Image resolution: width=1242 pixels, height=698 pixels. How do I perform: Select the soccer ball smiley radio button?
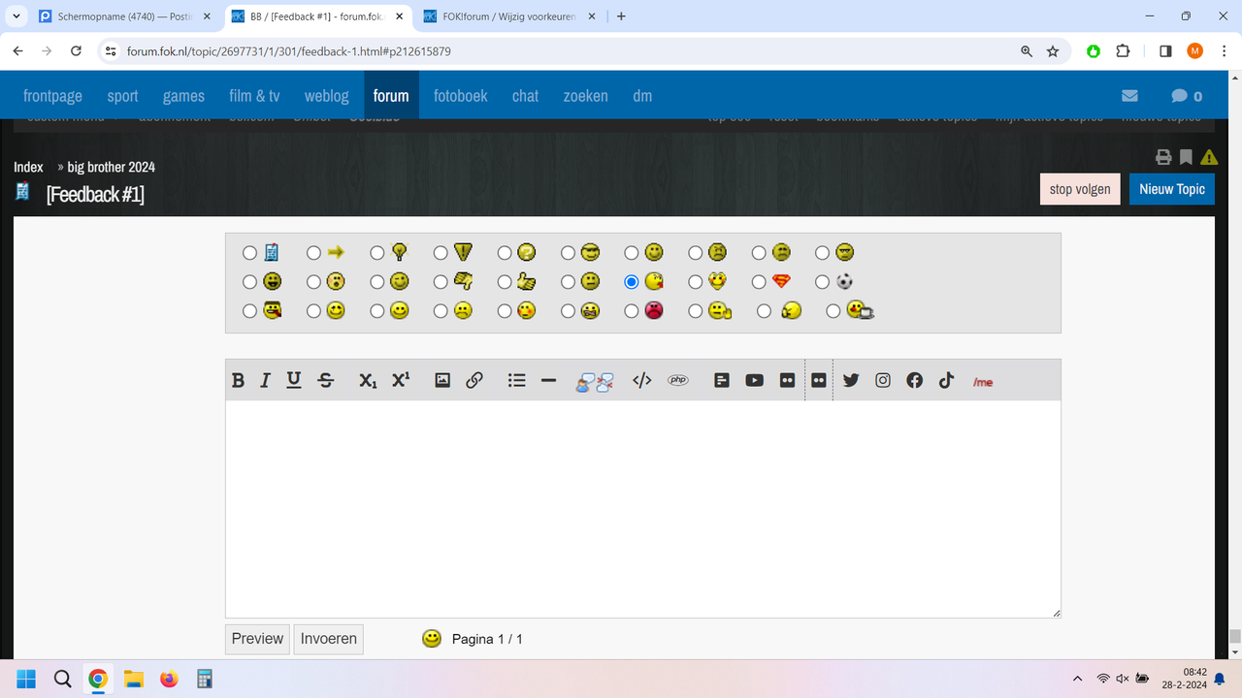tap(820, 281)
